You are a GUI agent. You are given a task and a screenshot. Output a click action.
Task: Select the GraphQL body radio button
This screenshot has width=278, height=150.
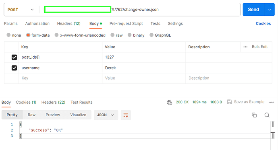[151, 35]
